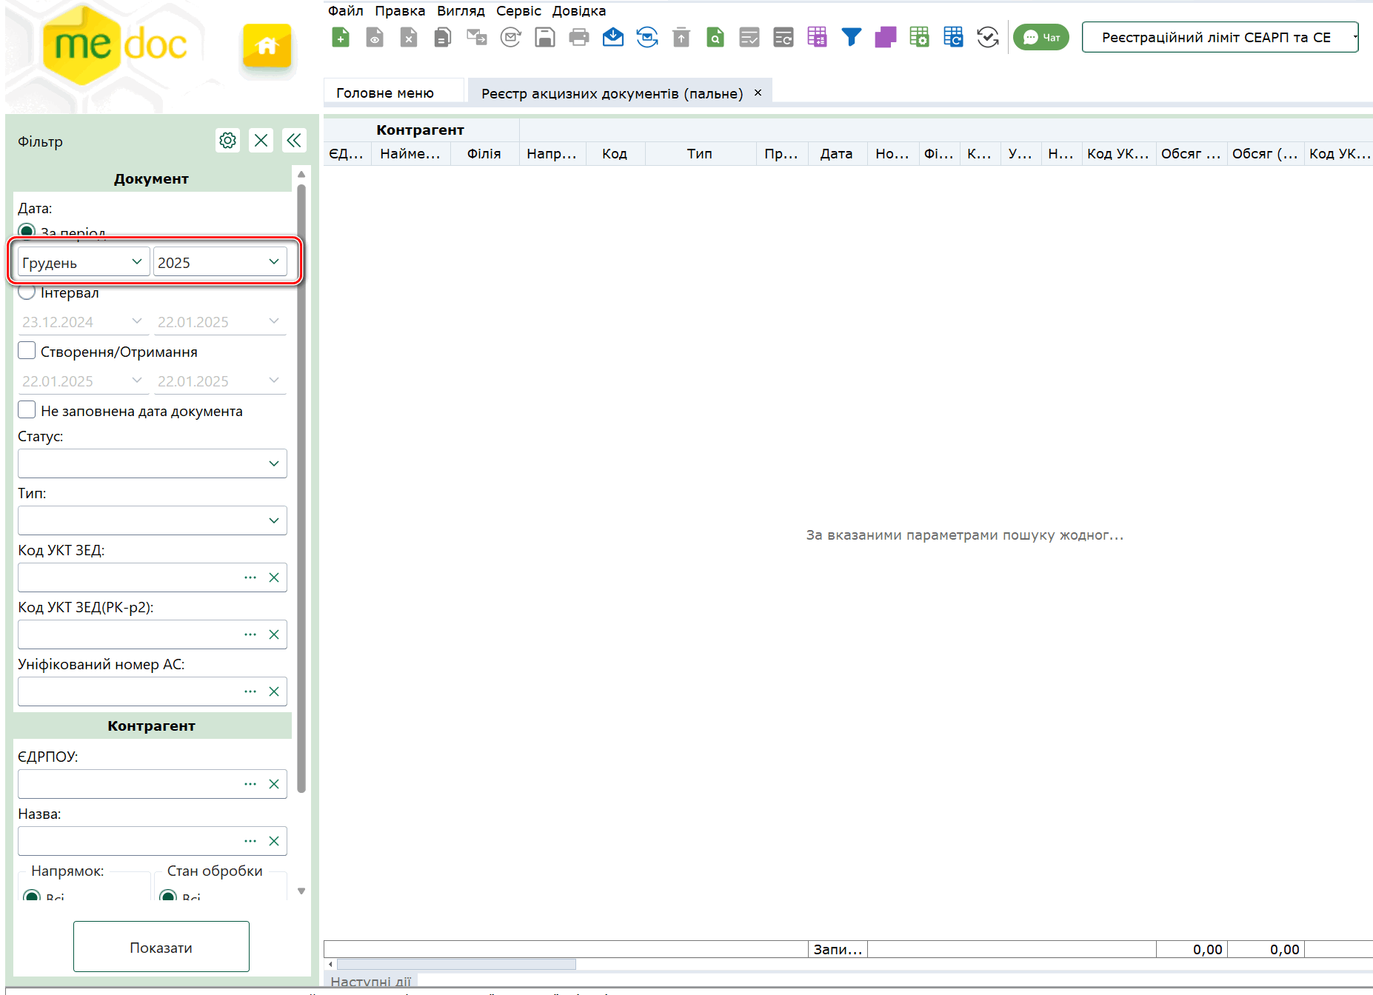
Task: Expand the Статус dropdown
Action: tap(153, 463)
